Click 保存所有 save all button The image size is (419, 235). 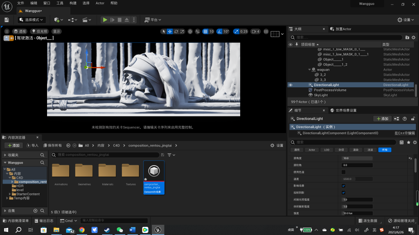tap(52, 146)
